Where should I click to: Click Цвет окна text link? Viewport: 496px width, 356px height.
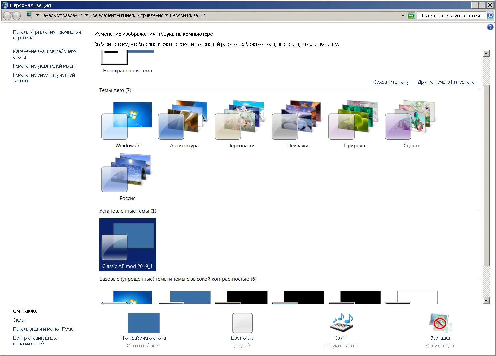click(242, 338)
